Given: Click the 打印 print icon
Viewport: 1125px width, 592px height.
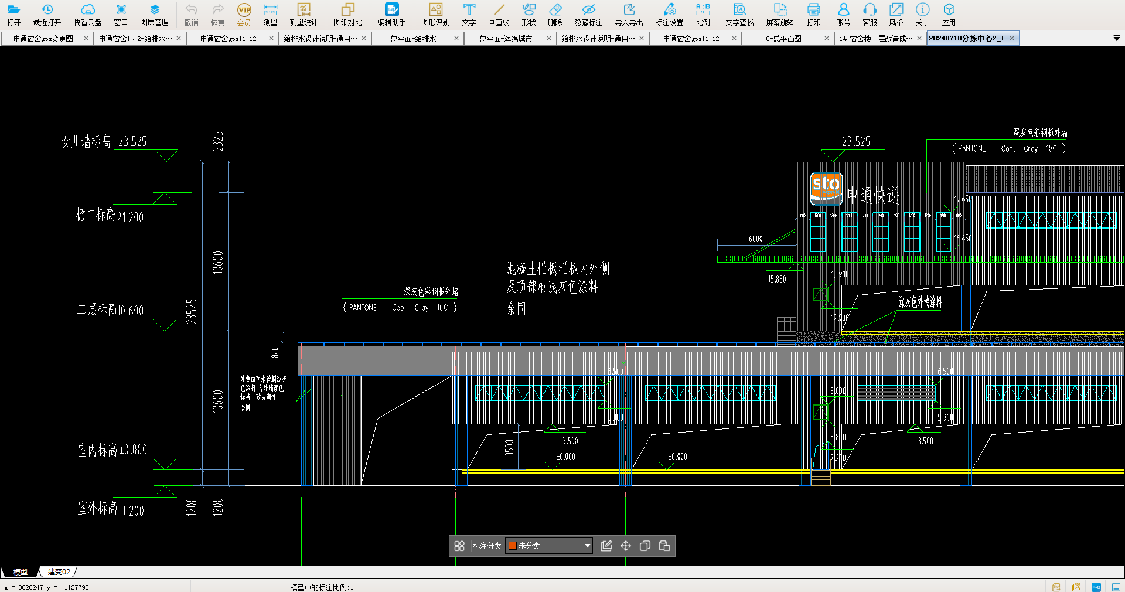Looking at the screenshot, I should (813, 15).
